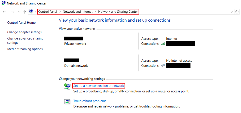Click the Ethernet connection icon
This screenshot has height=113, width=241.
pyautogui.click(x=163, y=66)
